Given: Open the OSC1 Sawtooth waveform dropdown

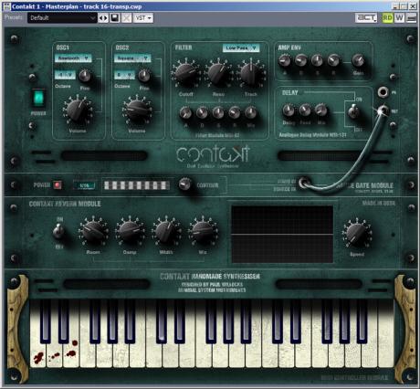Looking at the screenshot, I should tap(73, 58).
